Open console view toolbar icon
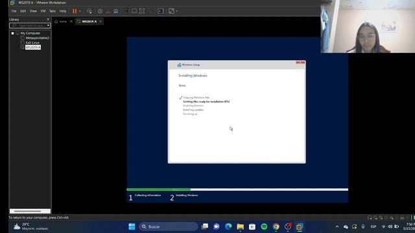The height and width of the screenshot is (233, 415). click(x=161, y=11)
